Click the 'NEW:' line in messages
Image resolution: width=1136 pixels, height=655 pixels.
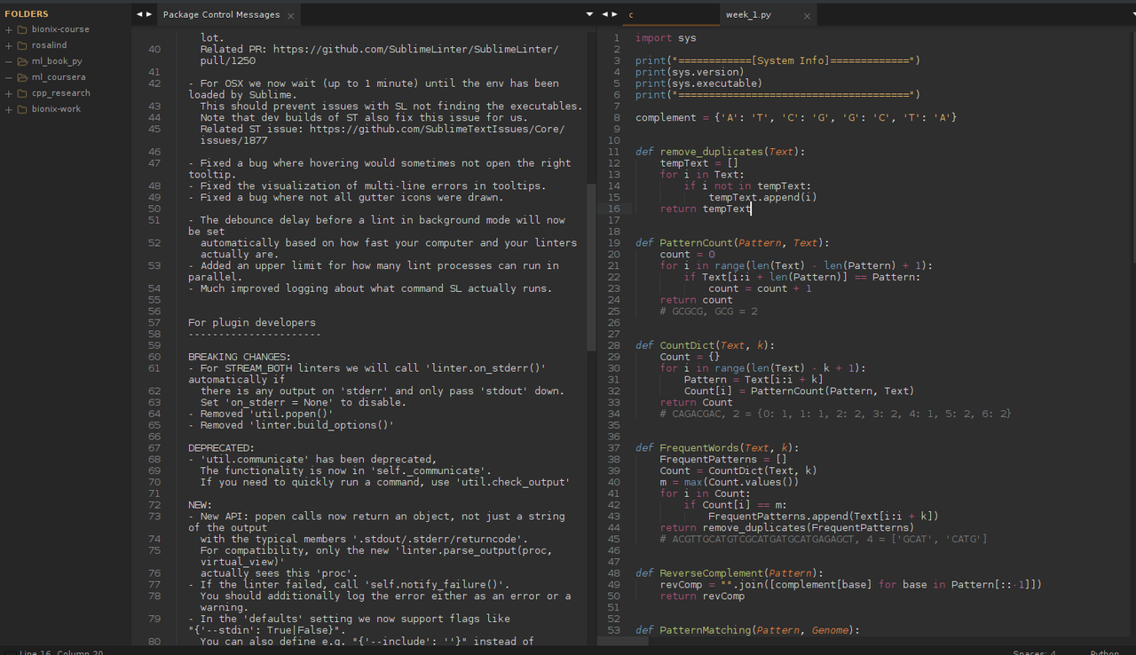click(x=200, y=505)
